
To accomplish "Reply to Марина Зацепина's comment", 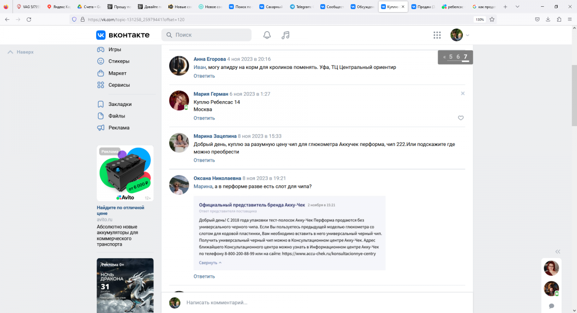I will click(x=204, y=160).
